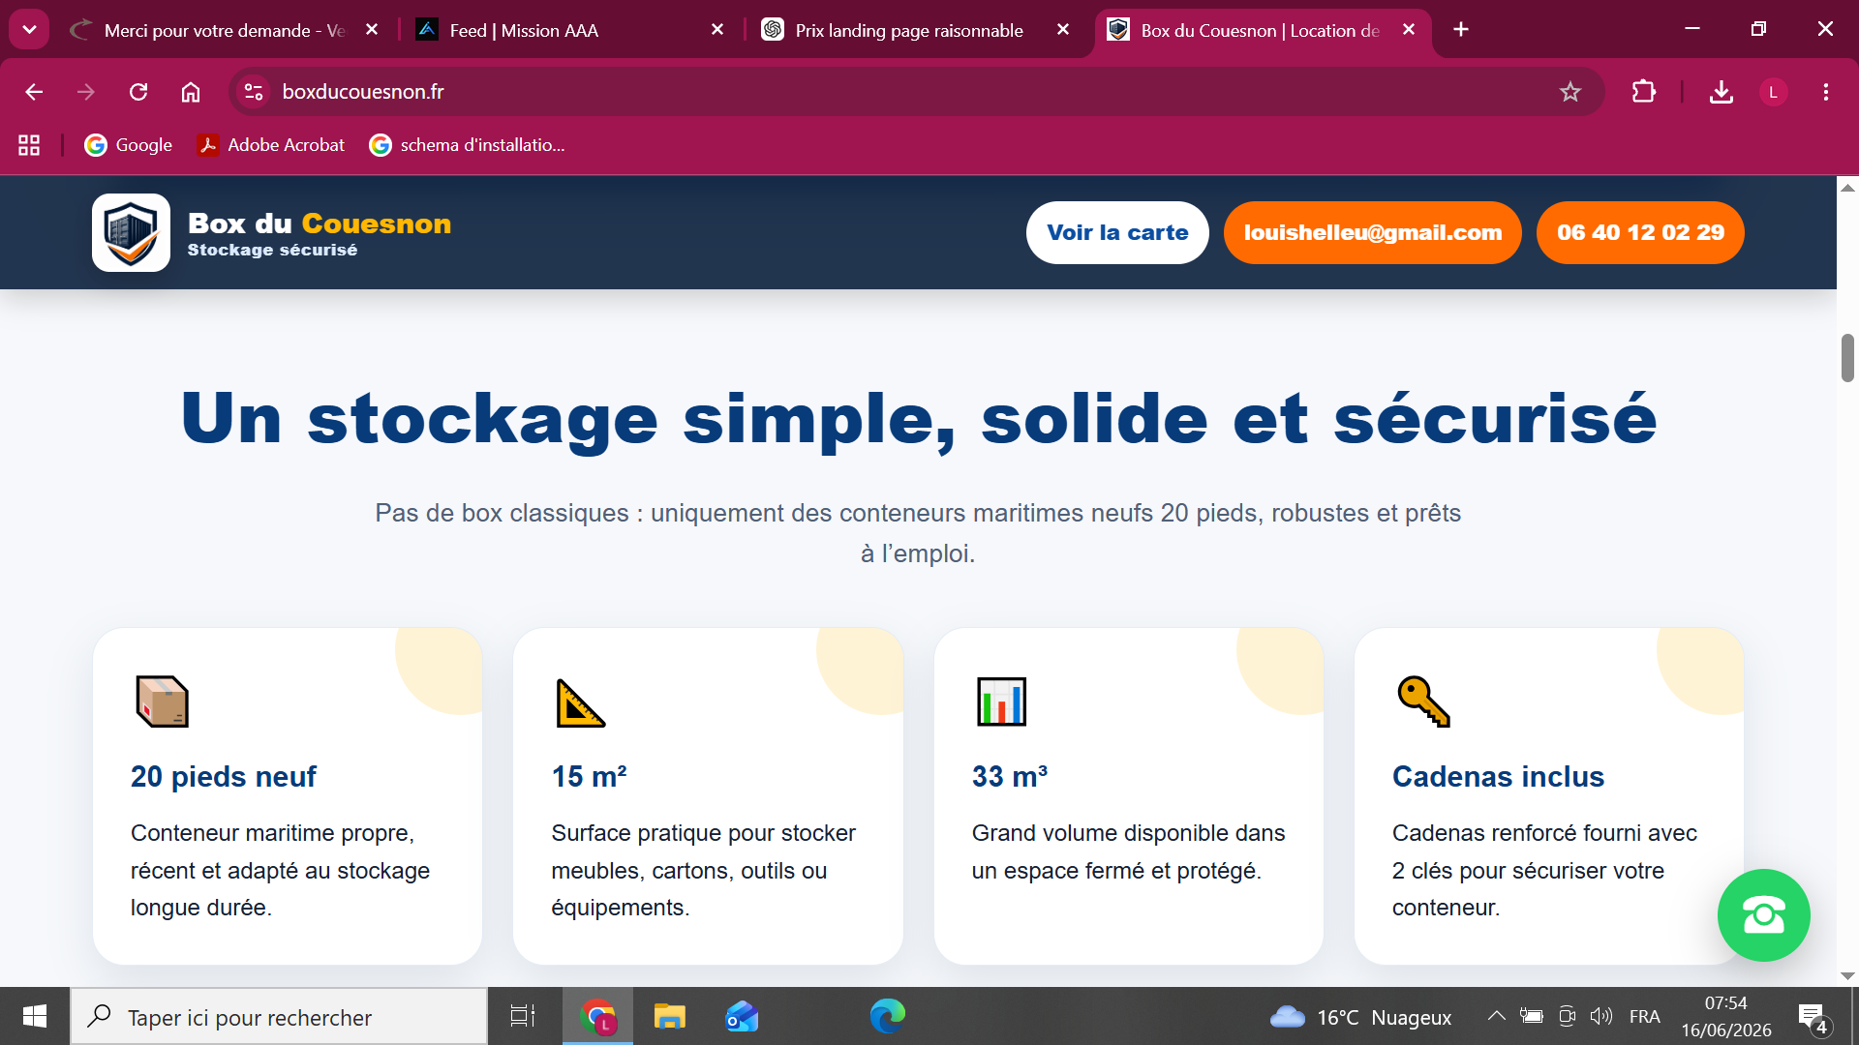The width and height of the screenshot is (1859, 1045).
Task: Reload the current page
Action: 138,92
